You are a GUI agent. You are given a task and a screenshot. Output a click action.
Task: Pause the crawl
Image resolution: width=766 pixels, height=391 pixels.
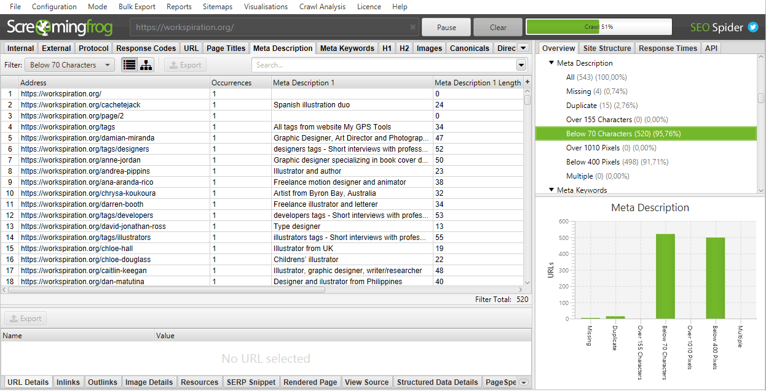click(x=446, y=27)
